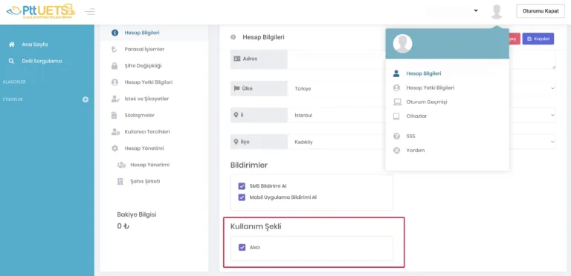571x276 pixels.
Task: Add a new label with plus icon
Action: pos(86,99)
